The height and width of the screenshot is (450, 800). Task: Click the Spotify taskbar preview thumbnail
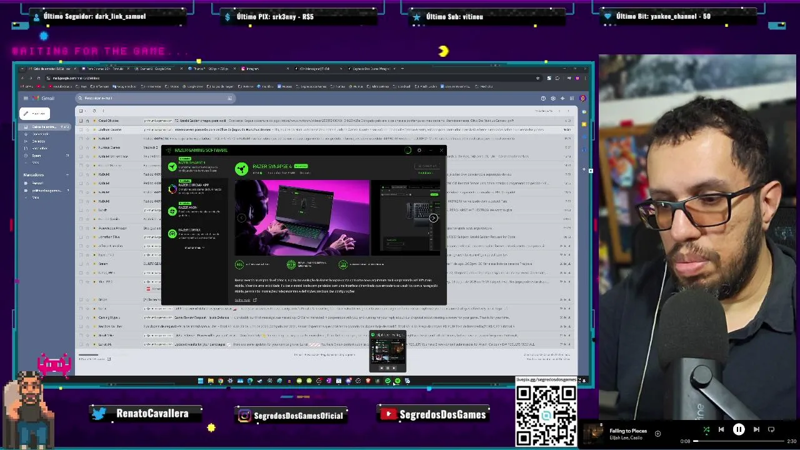[x=387, y=351]
